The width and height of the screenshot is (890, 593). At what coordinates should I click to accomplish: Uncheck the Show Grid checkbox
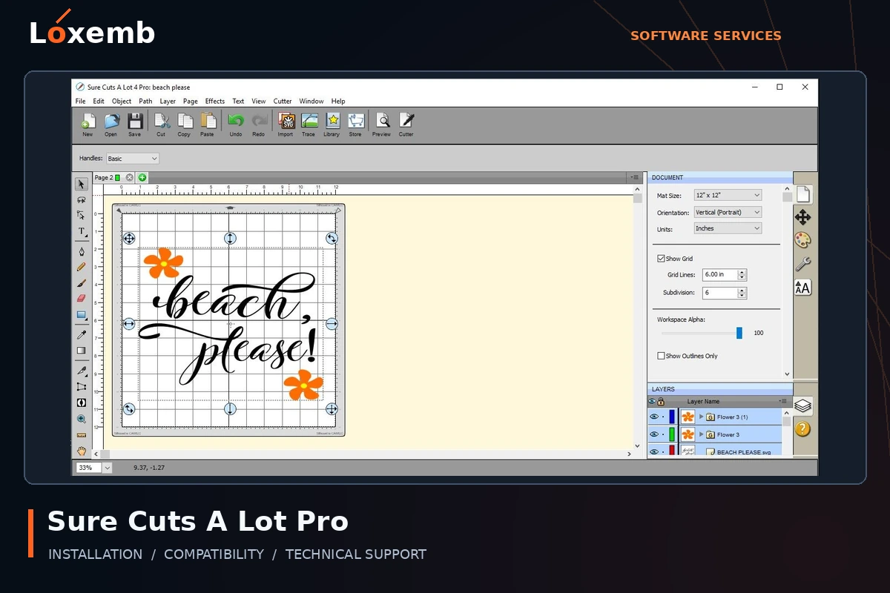tap(661, 259)
